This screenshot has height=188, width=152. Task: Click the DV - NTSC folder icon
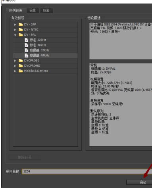pyautogui.click(x=21, y=30)
